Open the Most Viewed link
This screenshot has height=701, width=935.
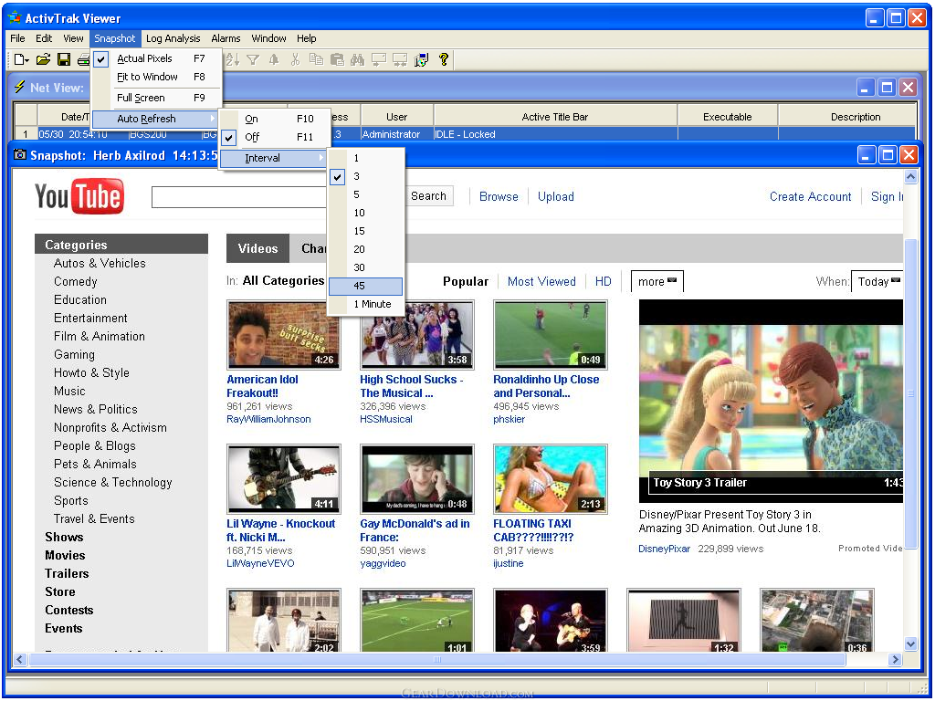541,281
